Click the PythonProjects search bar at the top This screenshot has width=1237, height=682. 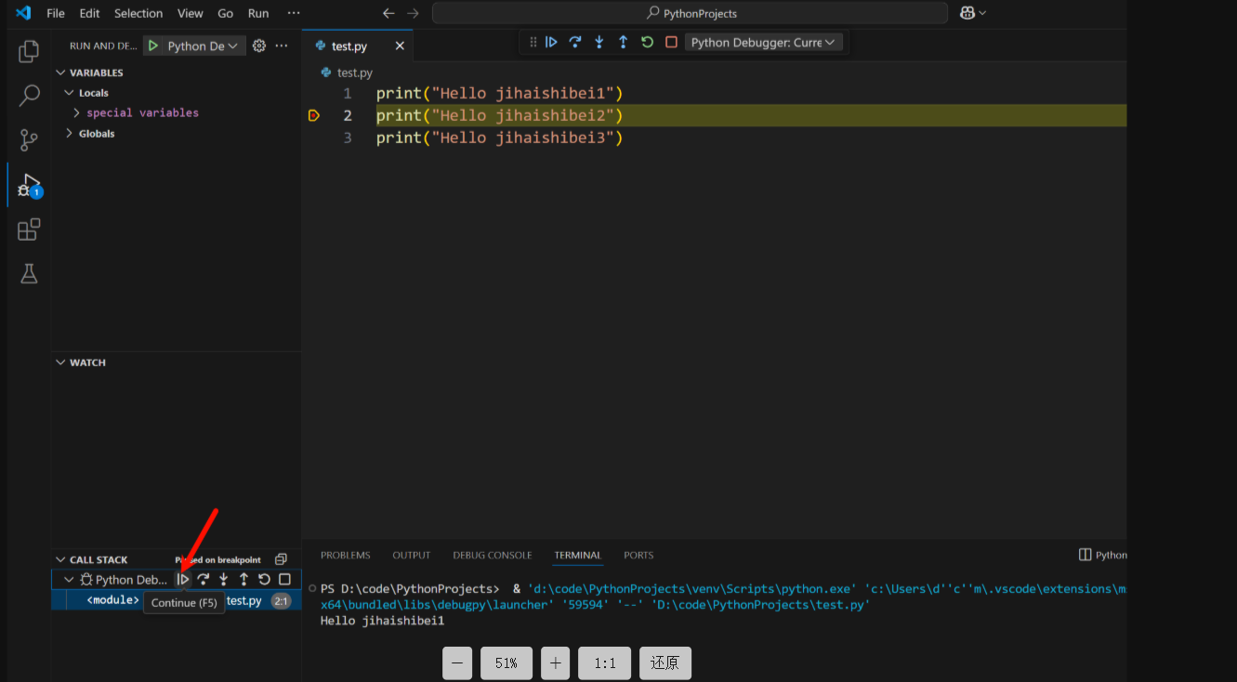[x=688, y=13]
